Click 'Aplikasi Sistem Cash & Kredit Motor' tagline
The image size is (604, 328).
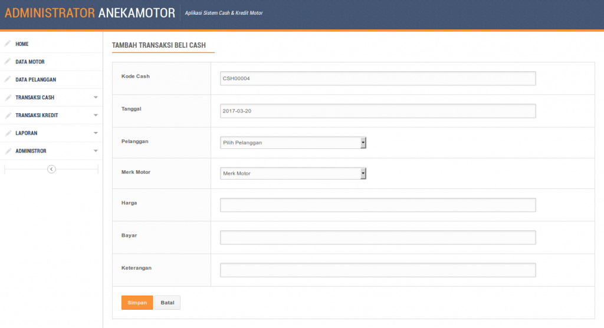(224, 13)
